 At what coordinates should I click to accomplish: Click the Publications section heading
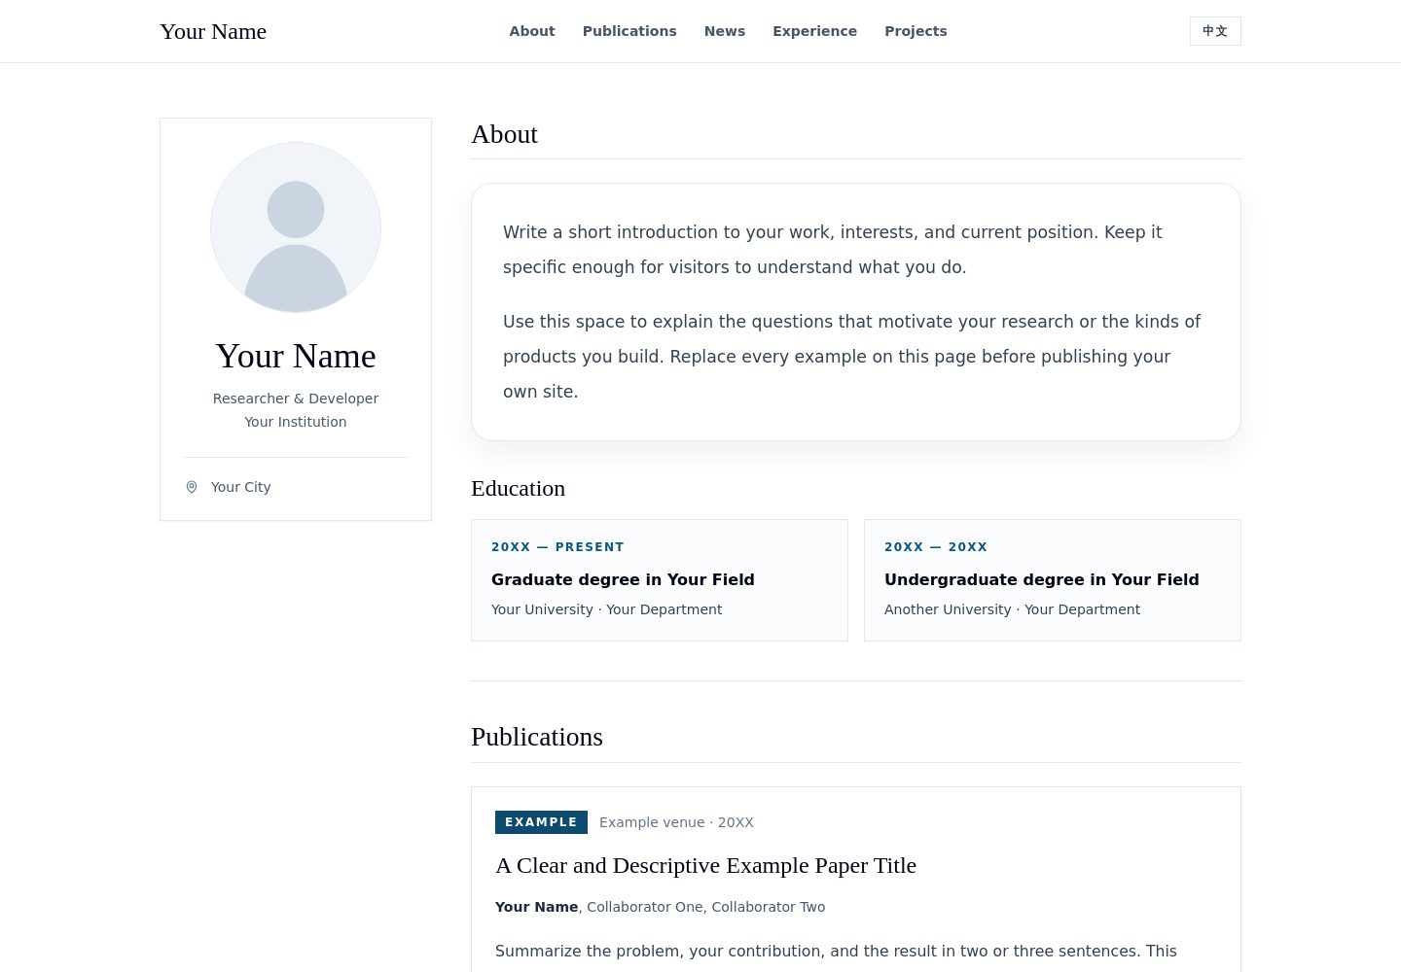[x=537, y=737]
